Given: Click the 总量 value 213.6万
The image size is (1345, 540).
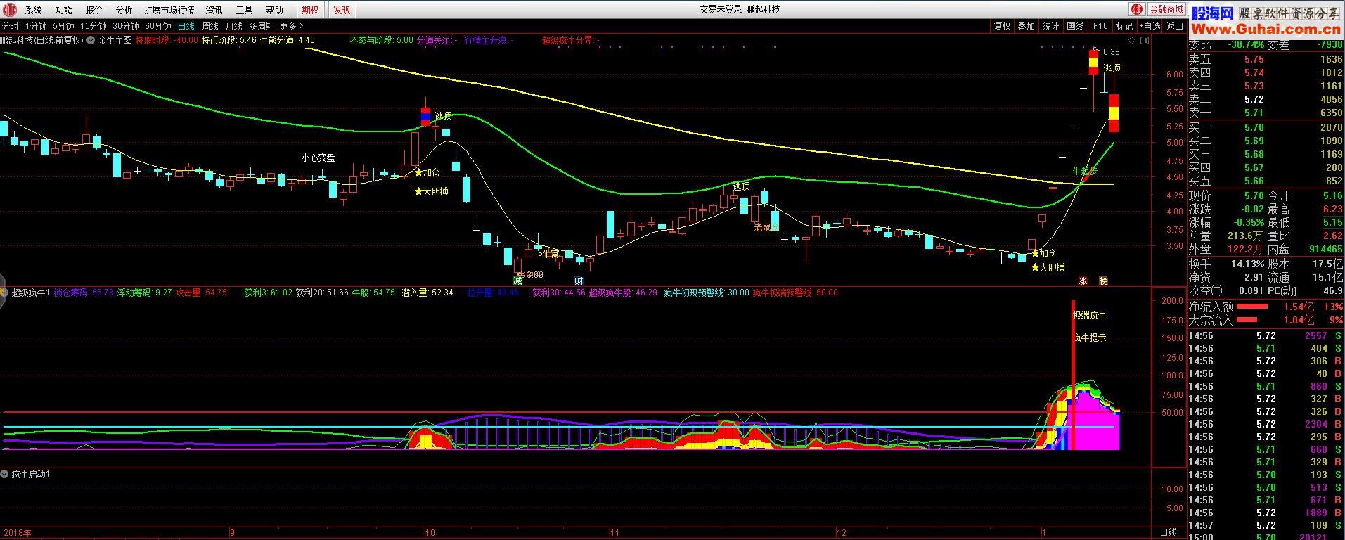Looking at the screenshot, I should point(1246,236).
